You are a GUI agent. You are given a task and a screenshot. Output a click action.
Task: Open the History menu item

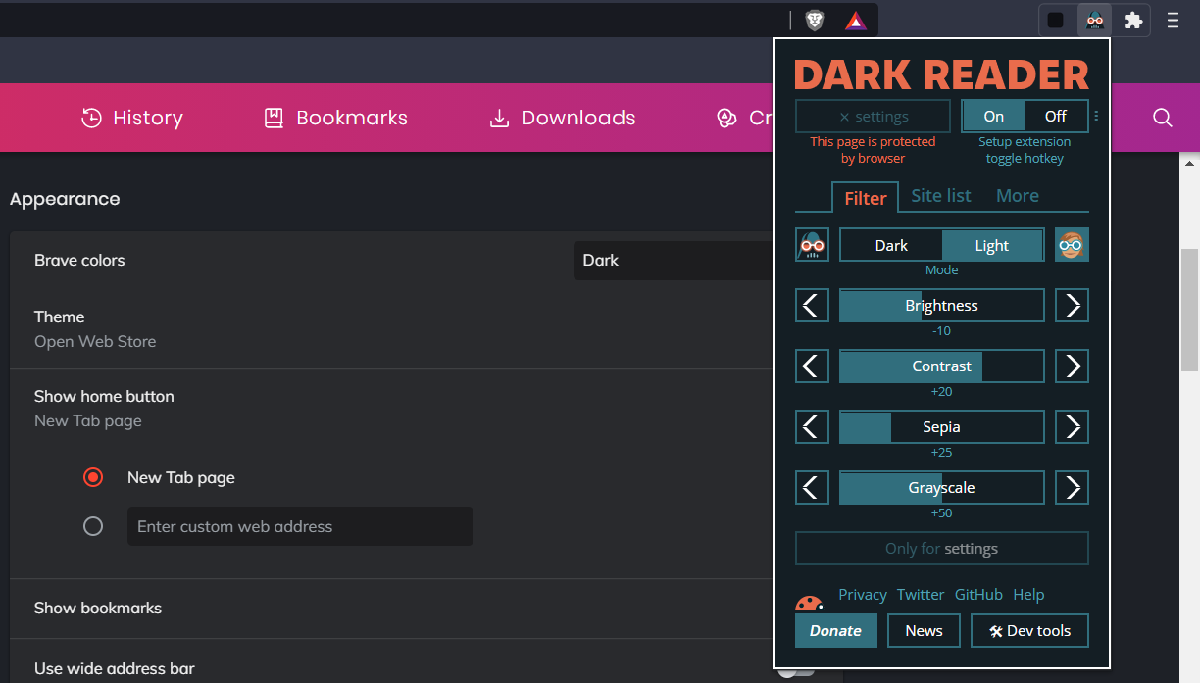tap(131, 118)
